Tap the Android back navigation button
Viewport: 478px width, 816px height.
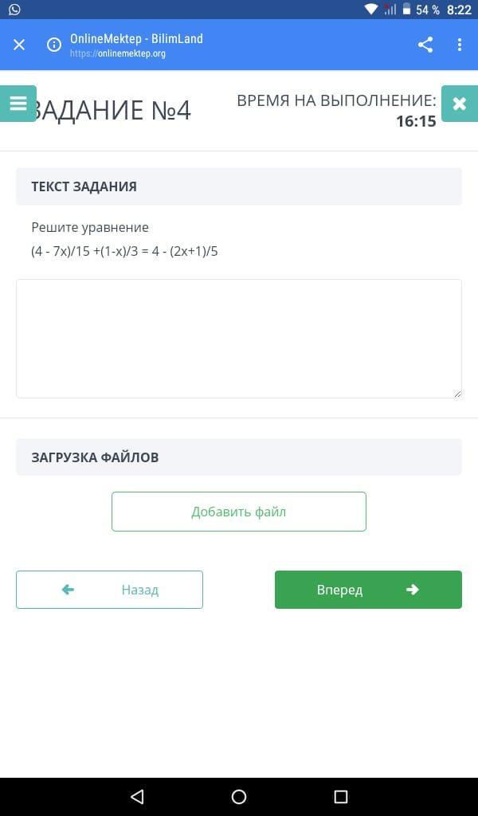pos(137,797)
